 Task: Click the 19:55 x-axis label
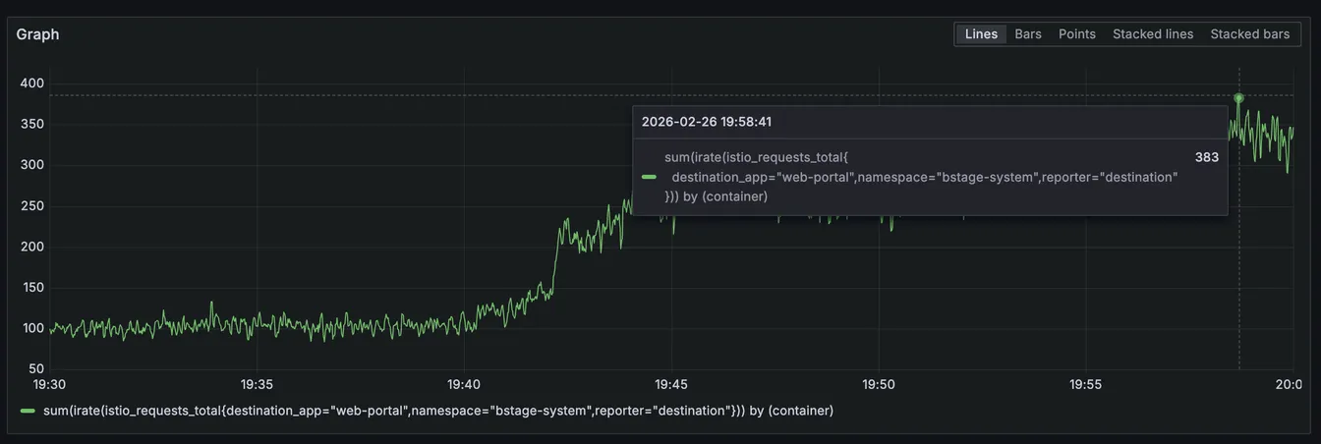pyautogui.click(x=1084, y=384)
